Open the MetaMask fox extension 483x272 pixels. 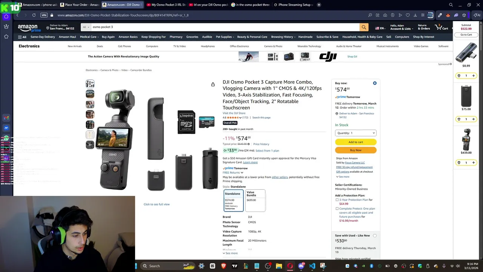448,15
